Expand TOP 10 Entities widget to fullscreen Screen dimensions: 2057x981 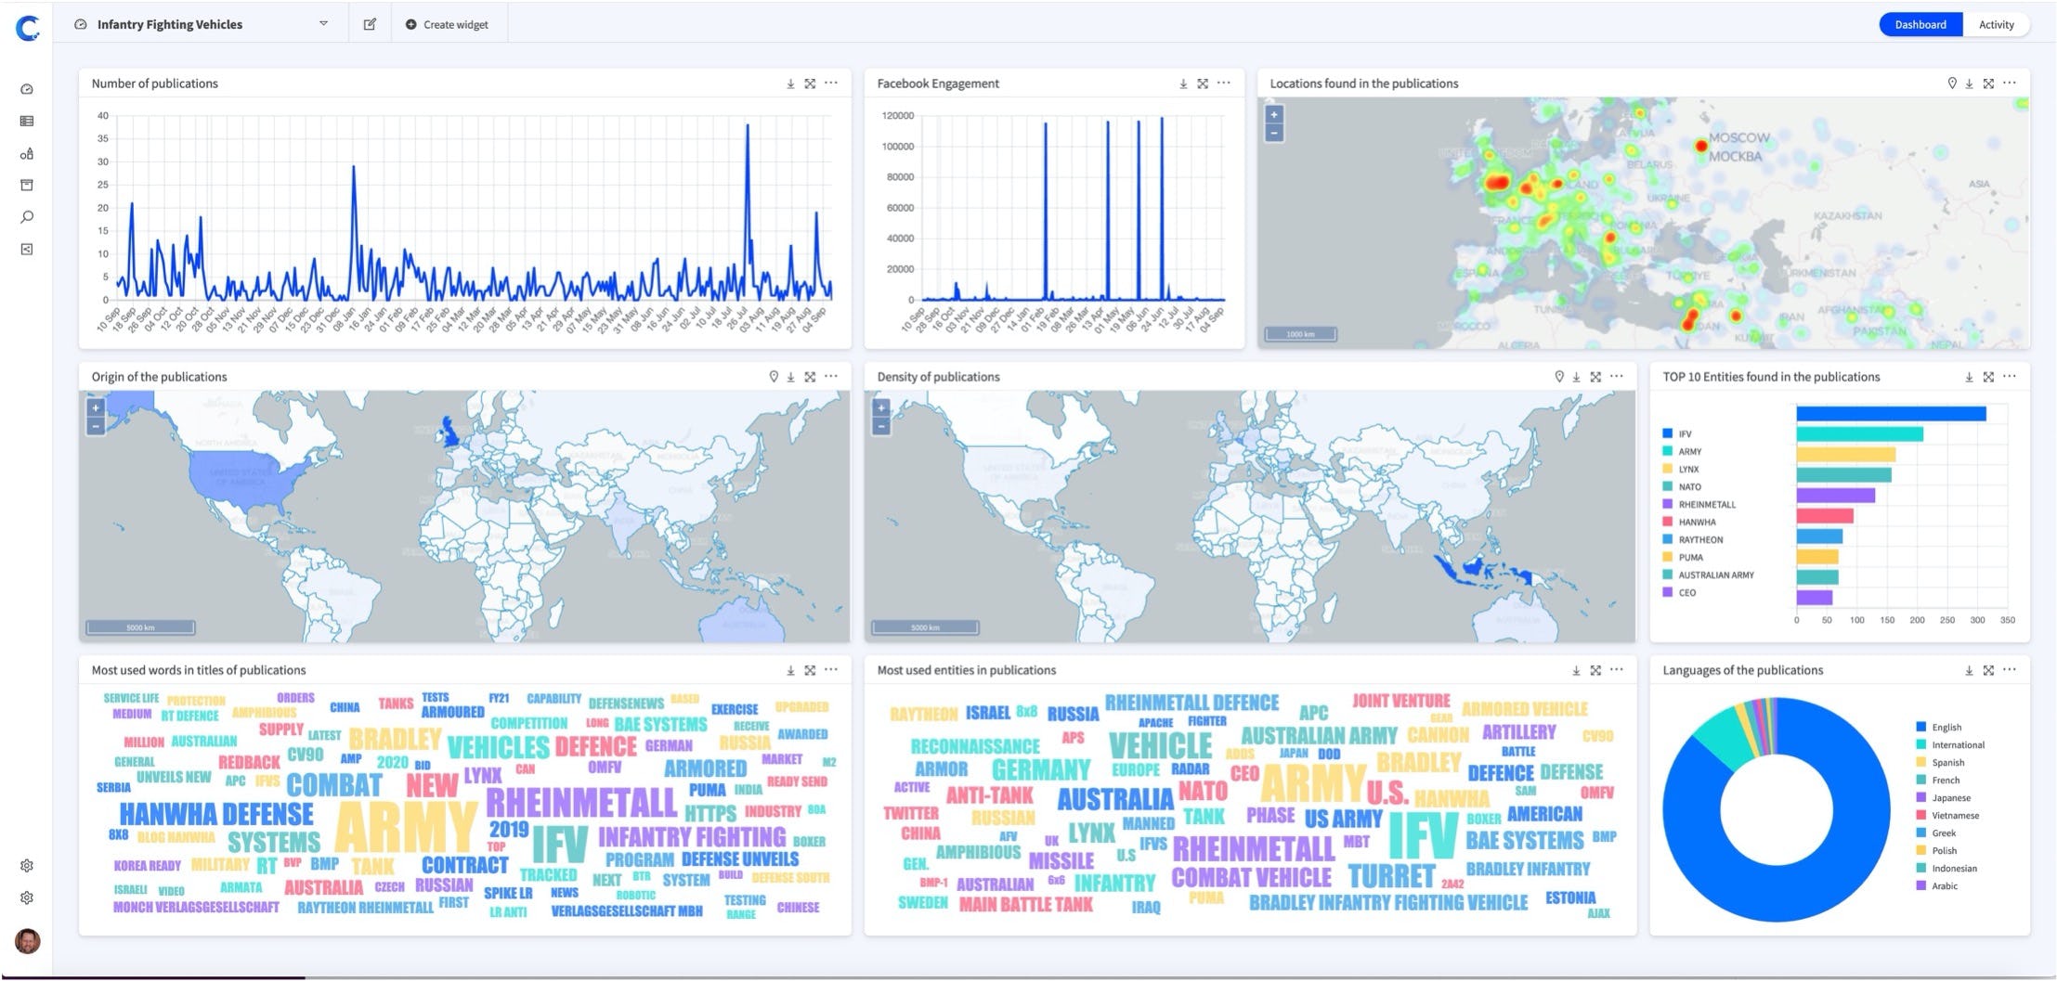(x=1988, y=377)
